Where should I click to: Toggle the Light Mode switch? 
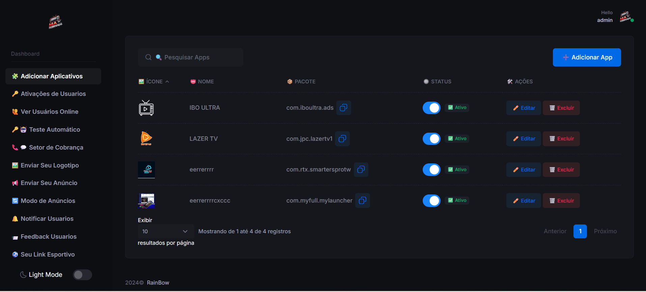click(x=82, y=275)
